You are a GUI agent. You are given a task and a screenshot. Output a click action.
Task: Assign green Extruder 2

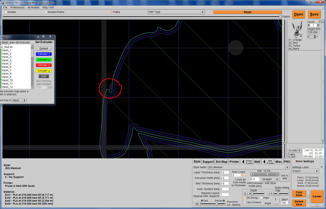pyautogui.click(x=44, y=59)
